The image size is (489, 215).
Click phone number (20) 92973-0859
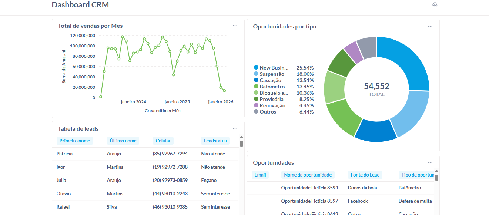click(x=170, y=180)
